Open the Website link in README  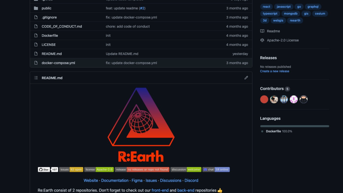(91, 181)
